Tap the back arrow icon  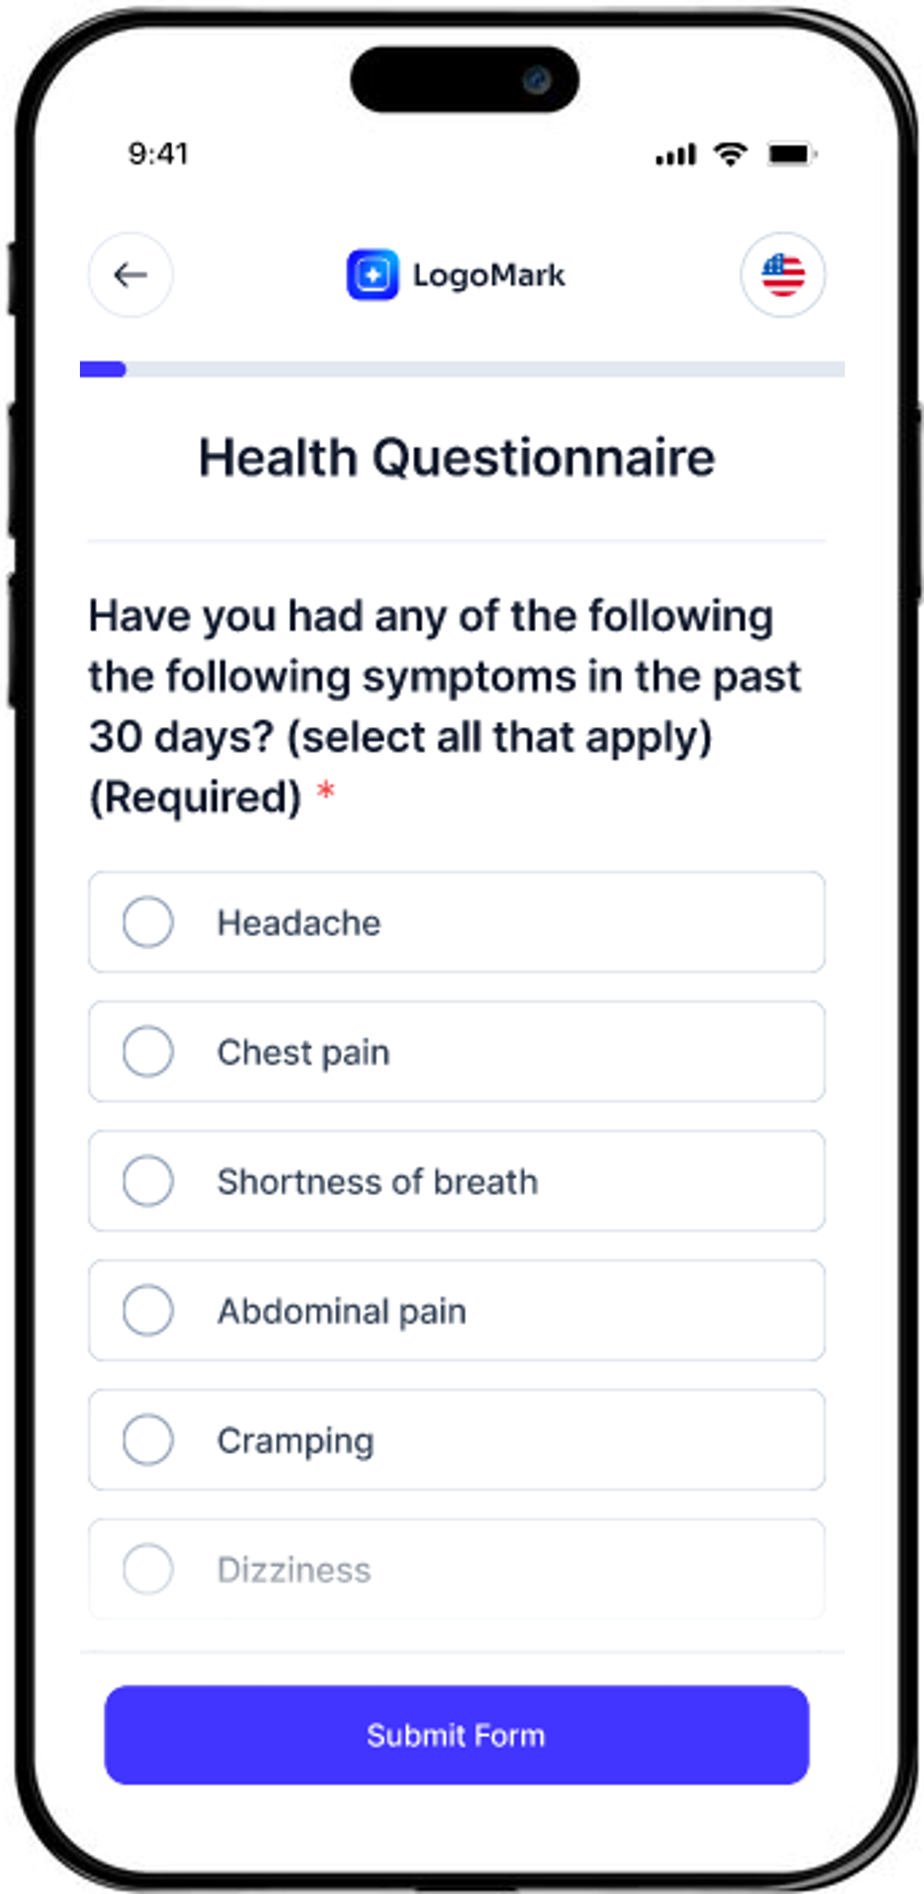pos(130,275)
